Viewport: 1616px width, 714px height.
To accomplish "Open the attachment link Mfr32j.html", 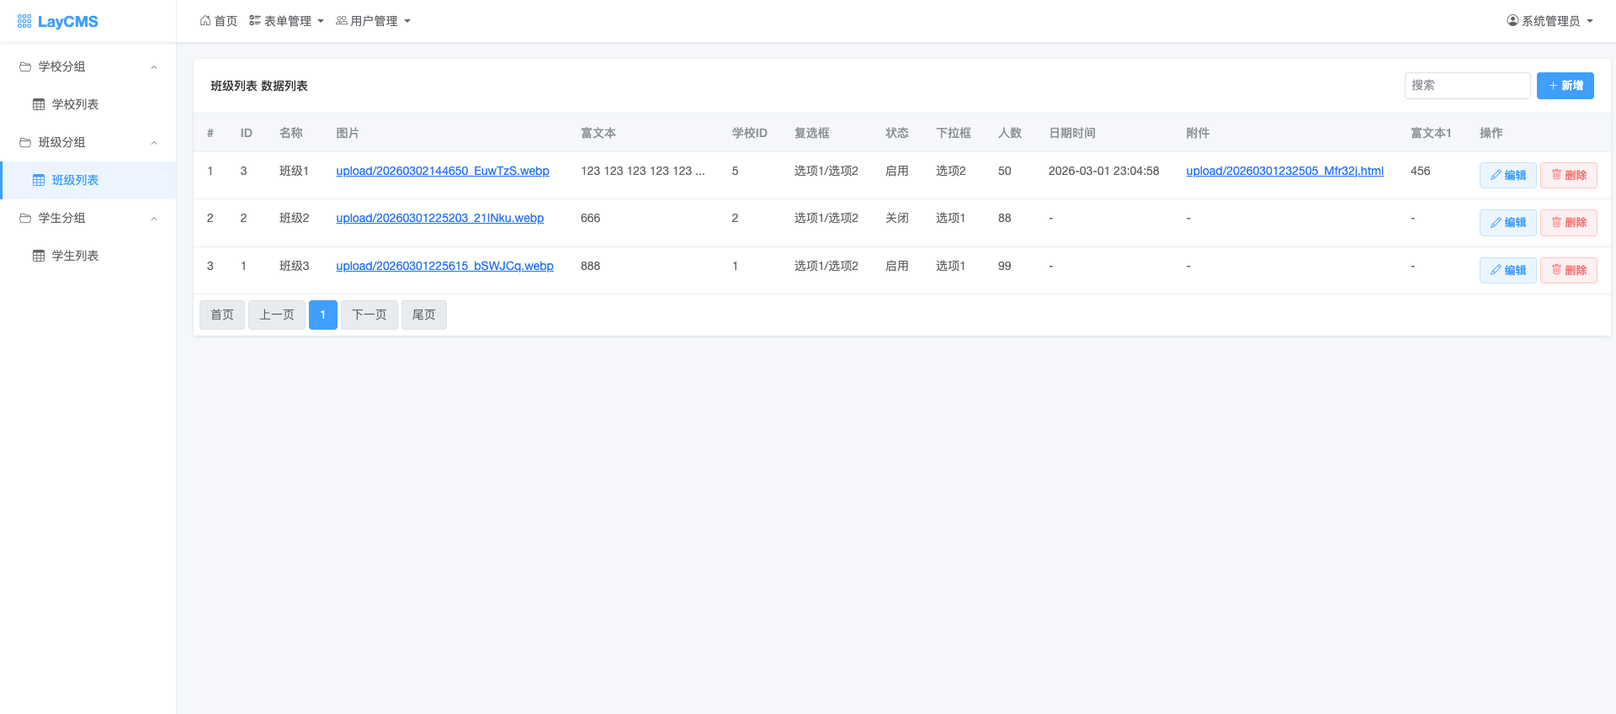I will [x=1284, y=171].
